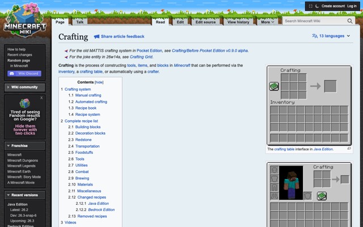
Task: Open Minecraft Legends sidebar link
Action: pyautogui.click(x=22, y=166)
